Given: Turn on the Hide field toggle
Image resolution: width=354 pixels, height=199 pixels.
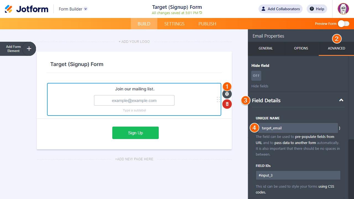Looking at the screenshot, I should [x=256, y=76].
